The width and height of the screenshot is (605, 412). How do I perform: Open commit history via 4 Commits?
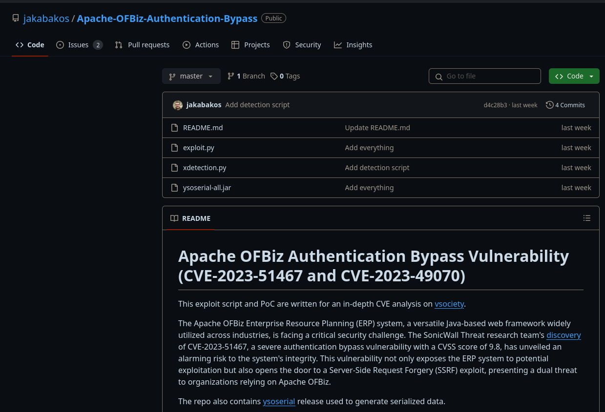click(565, 105)
